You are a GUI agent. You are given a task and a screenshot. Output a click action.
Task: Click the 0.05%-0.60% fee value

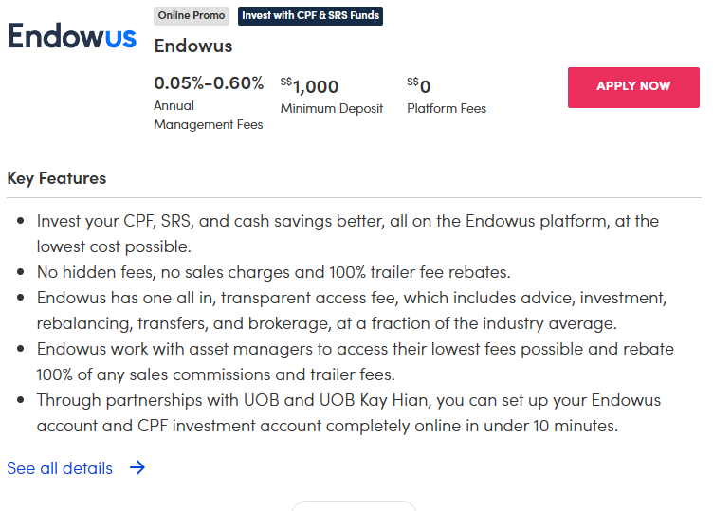tap(209, 83)
